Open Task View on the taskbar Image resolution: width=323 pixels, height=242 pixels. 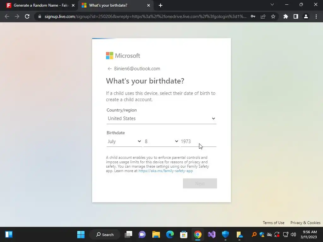coord(128,234)
